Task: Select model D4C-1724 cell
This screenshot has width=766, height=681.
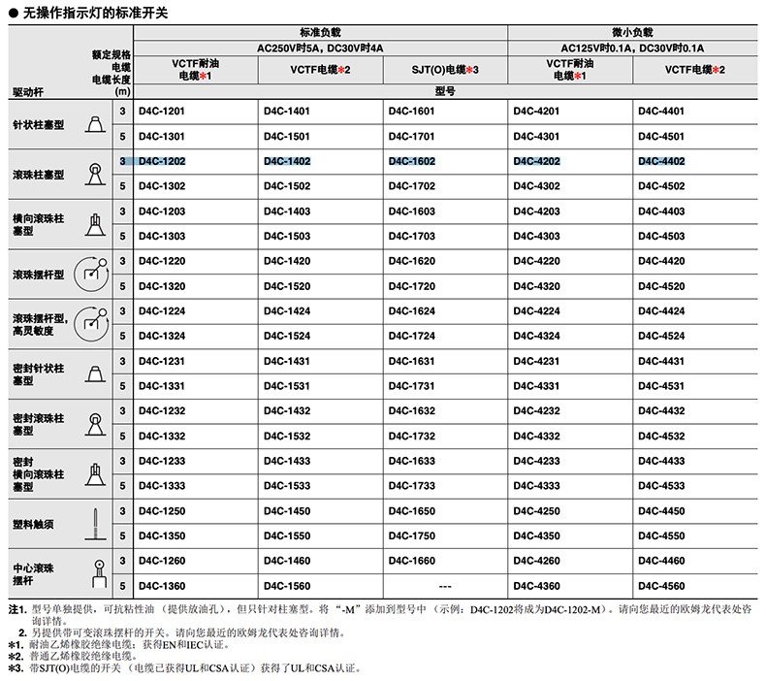Action: (412, 336)
